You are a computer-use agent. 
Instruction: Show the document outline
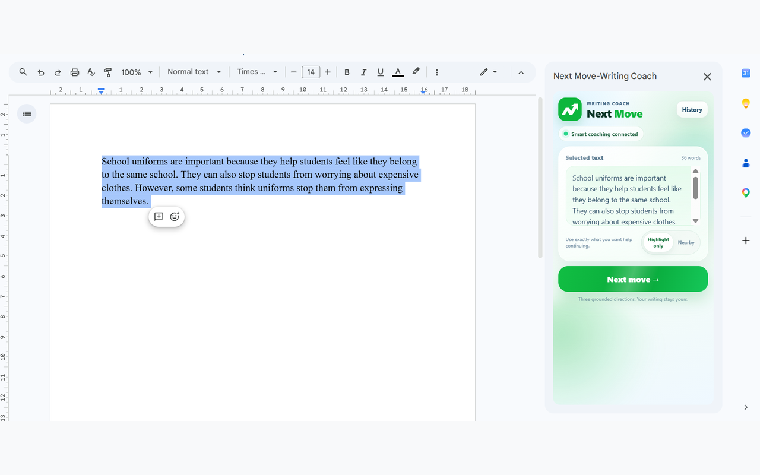click(27, 113)
